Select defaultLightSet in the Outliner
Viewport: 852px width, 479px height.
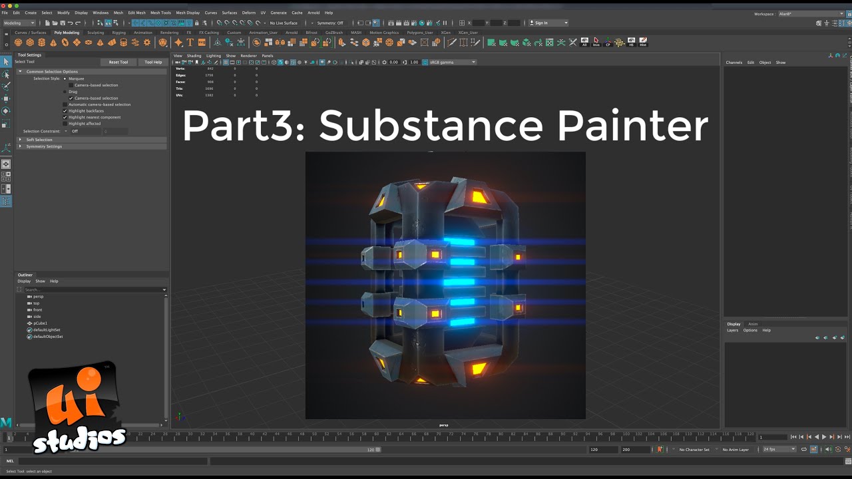[x=47, y=330]
